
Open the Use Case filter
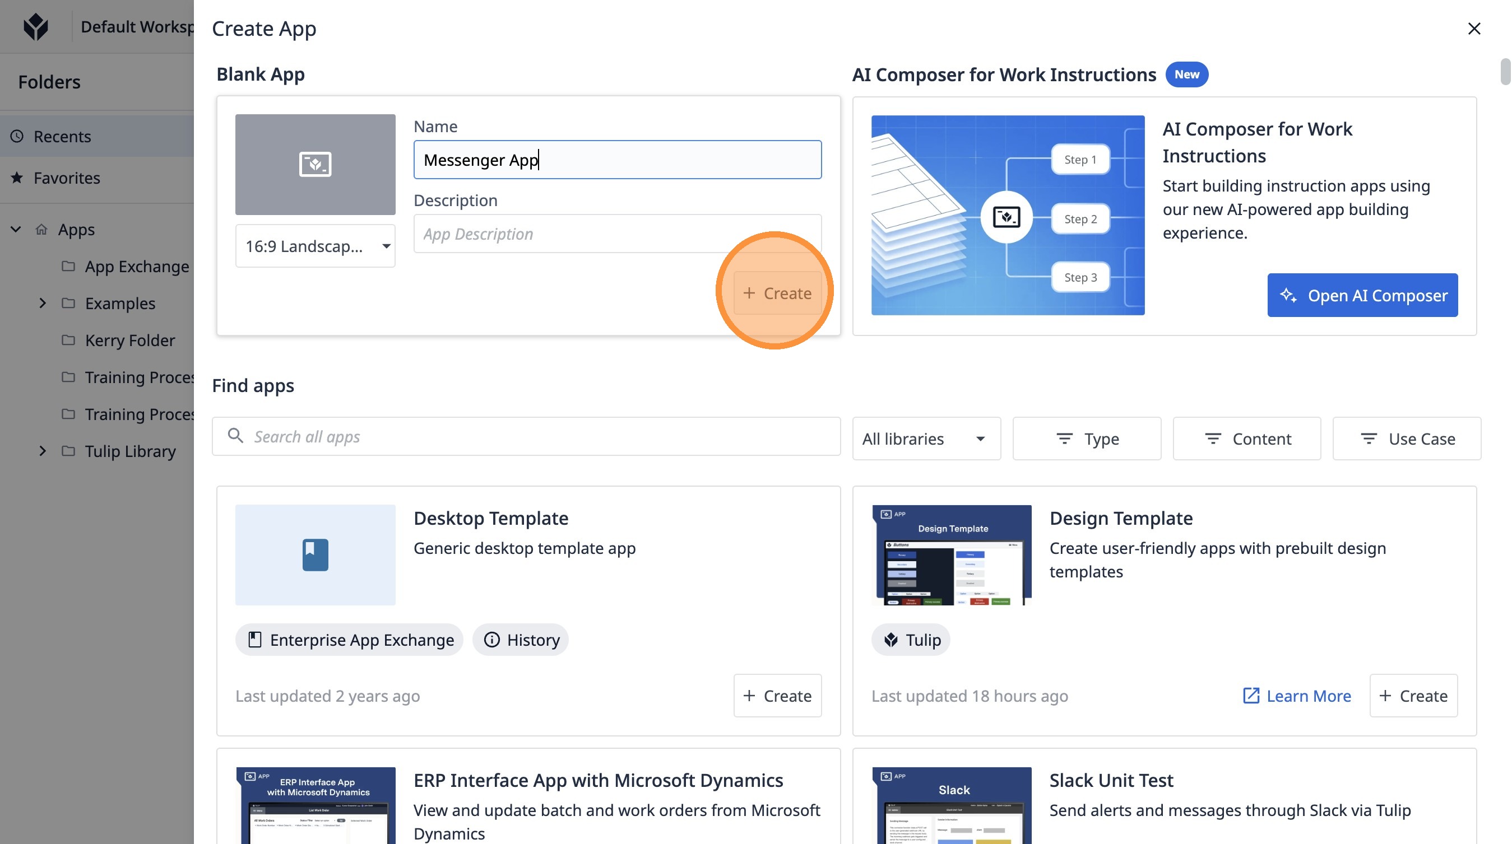pos(1406,438)
